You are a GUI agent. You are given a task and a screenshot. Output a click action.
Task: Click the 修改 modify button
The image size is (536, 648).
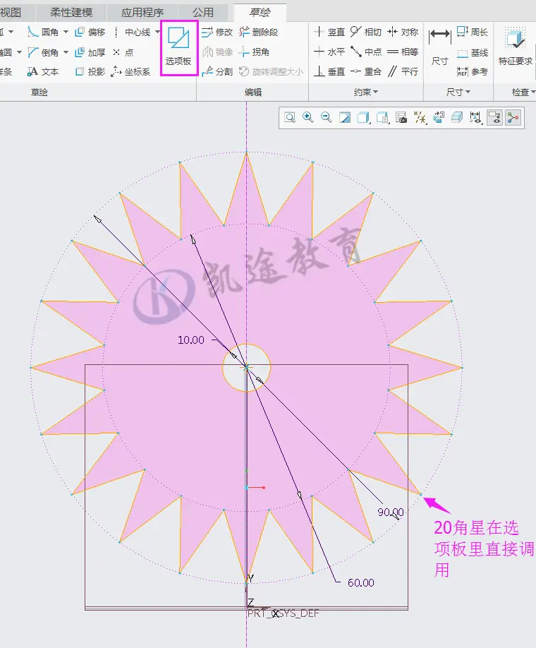217,32
